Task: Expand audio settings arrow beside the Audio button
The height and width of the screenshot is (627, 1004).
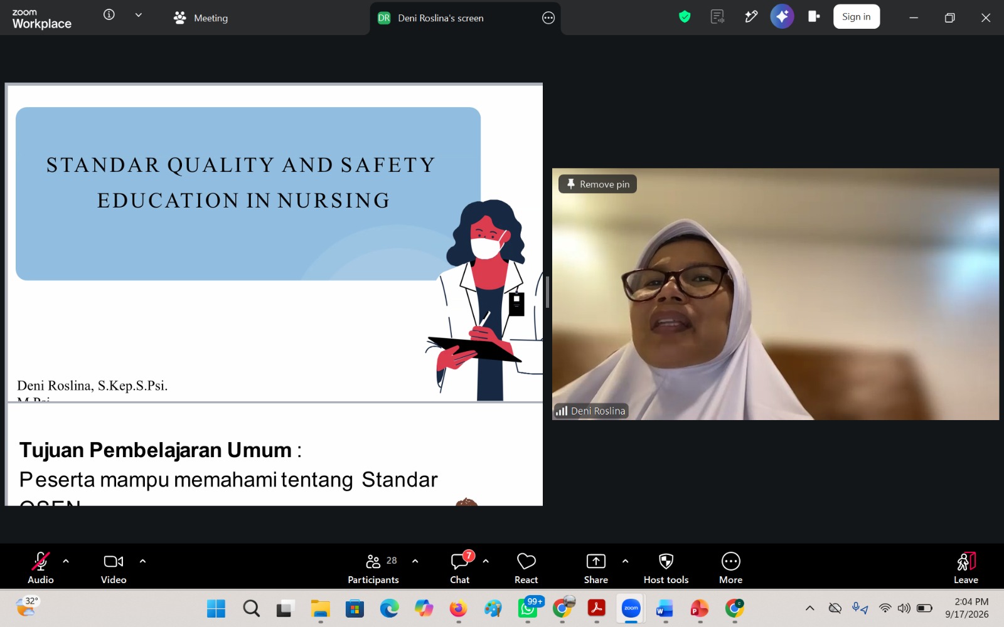Action: (x=66, y=561)
